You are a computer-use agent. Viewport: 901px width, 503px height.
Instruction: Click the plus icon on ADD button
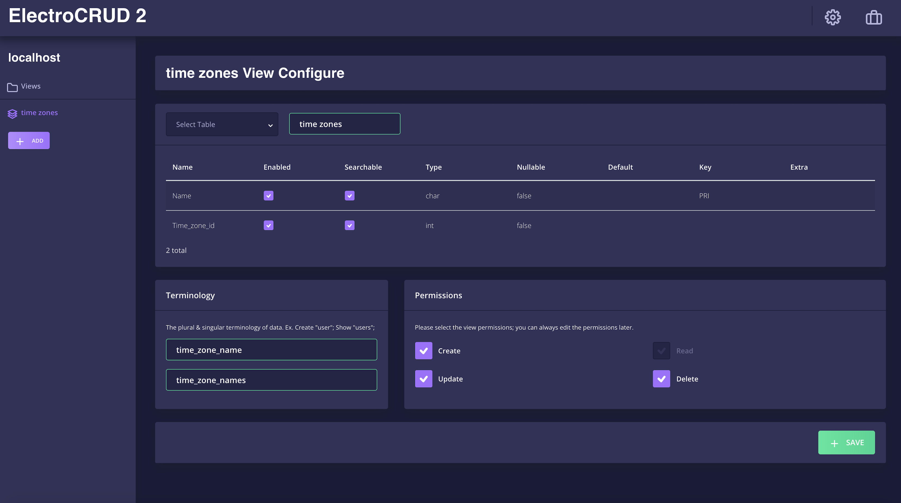click(20, 141)
